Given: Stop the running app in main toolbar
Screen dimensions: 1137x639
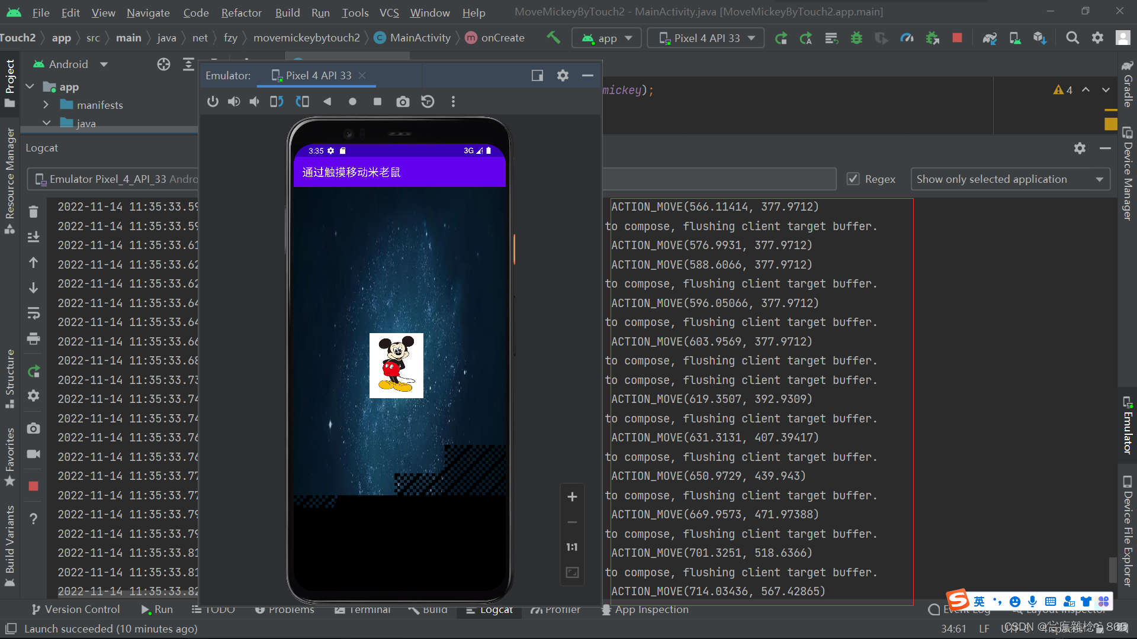Looking at the screenshot, I should click(x=957, y=38).
